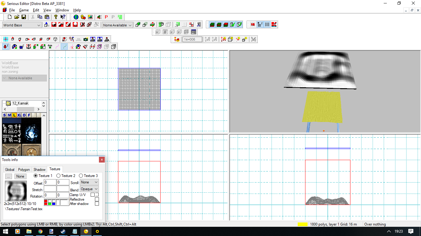Open the Window menu
The image size is (421, 236).
62,10
